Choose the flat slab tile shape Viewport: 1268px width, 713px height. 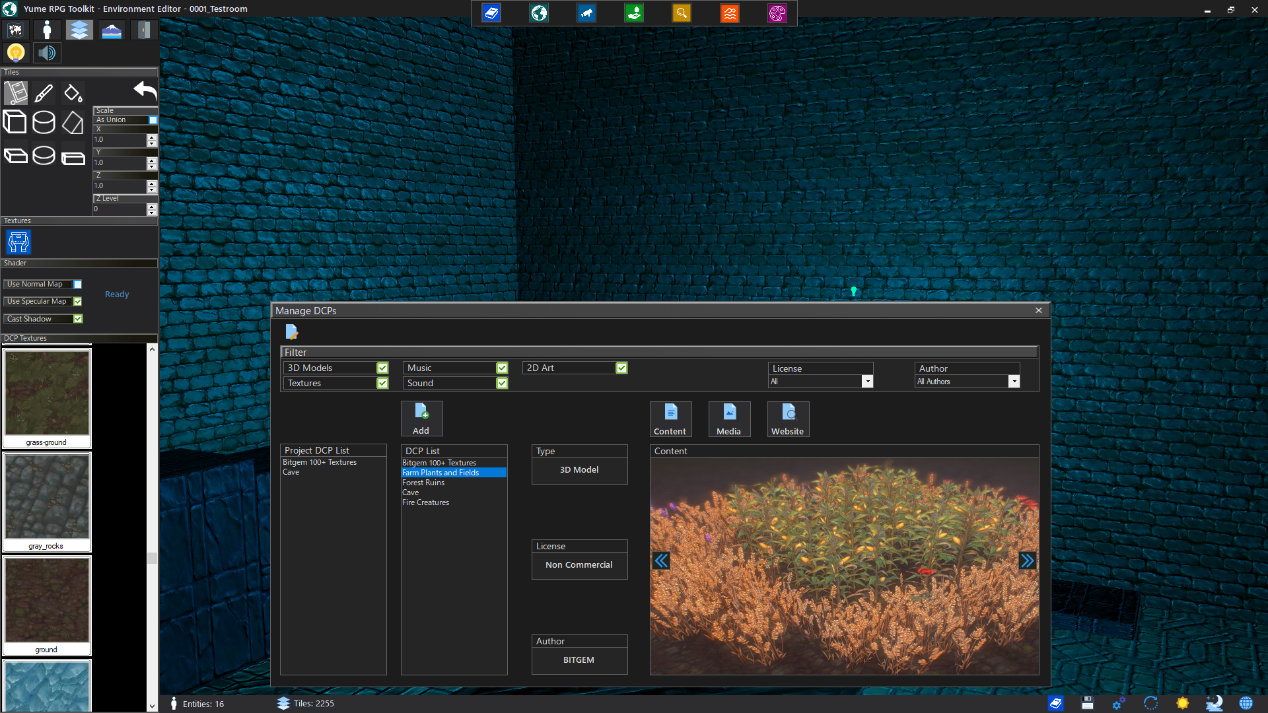pos(15,156)
